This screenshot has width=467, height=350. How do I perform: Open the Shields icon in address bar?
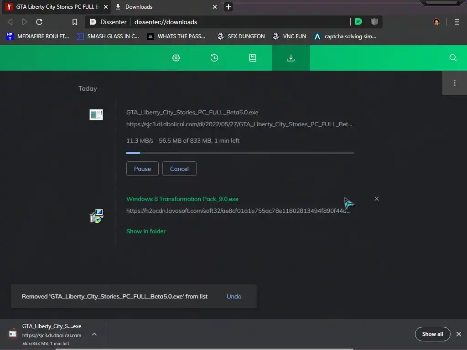pos(374,21)
